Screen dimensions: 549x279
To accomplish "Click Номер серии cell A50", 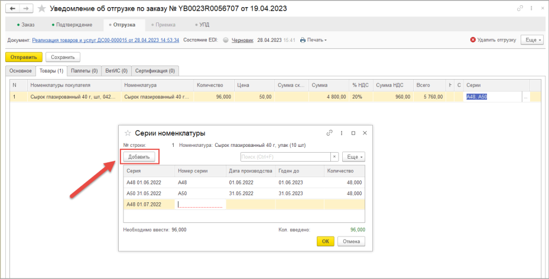I will tap(200, 193).
